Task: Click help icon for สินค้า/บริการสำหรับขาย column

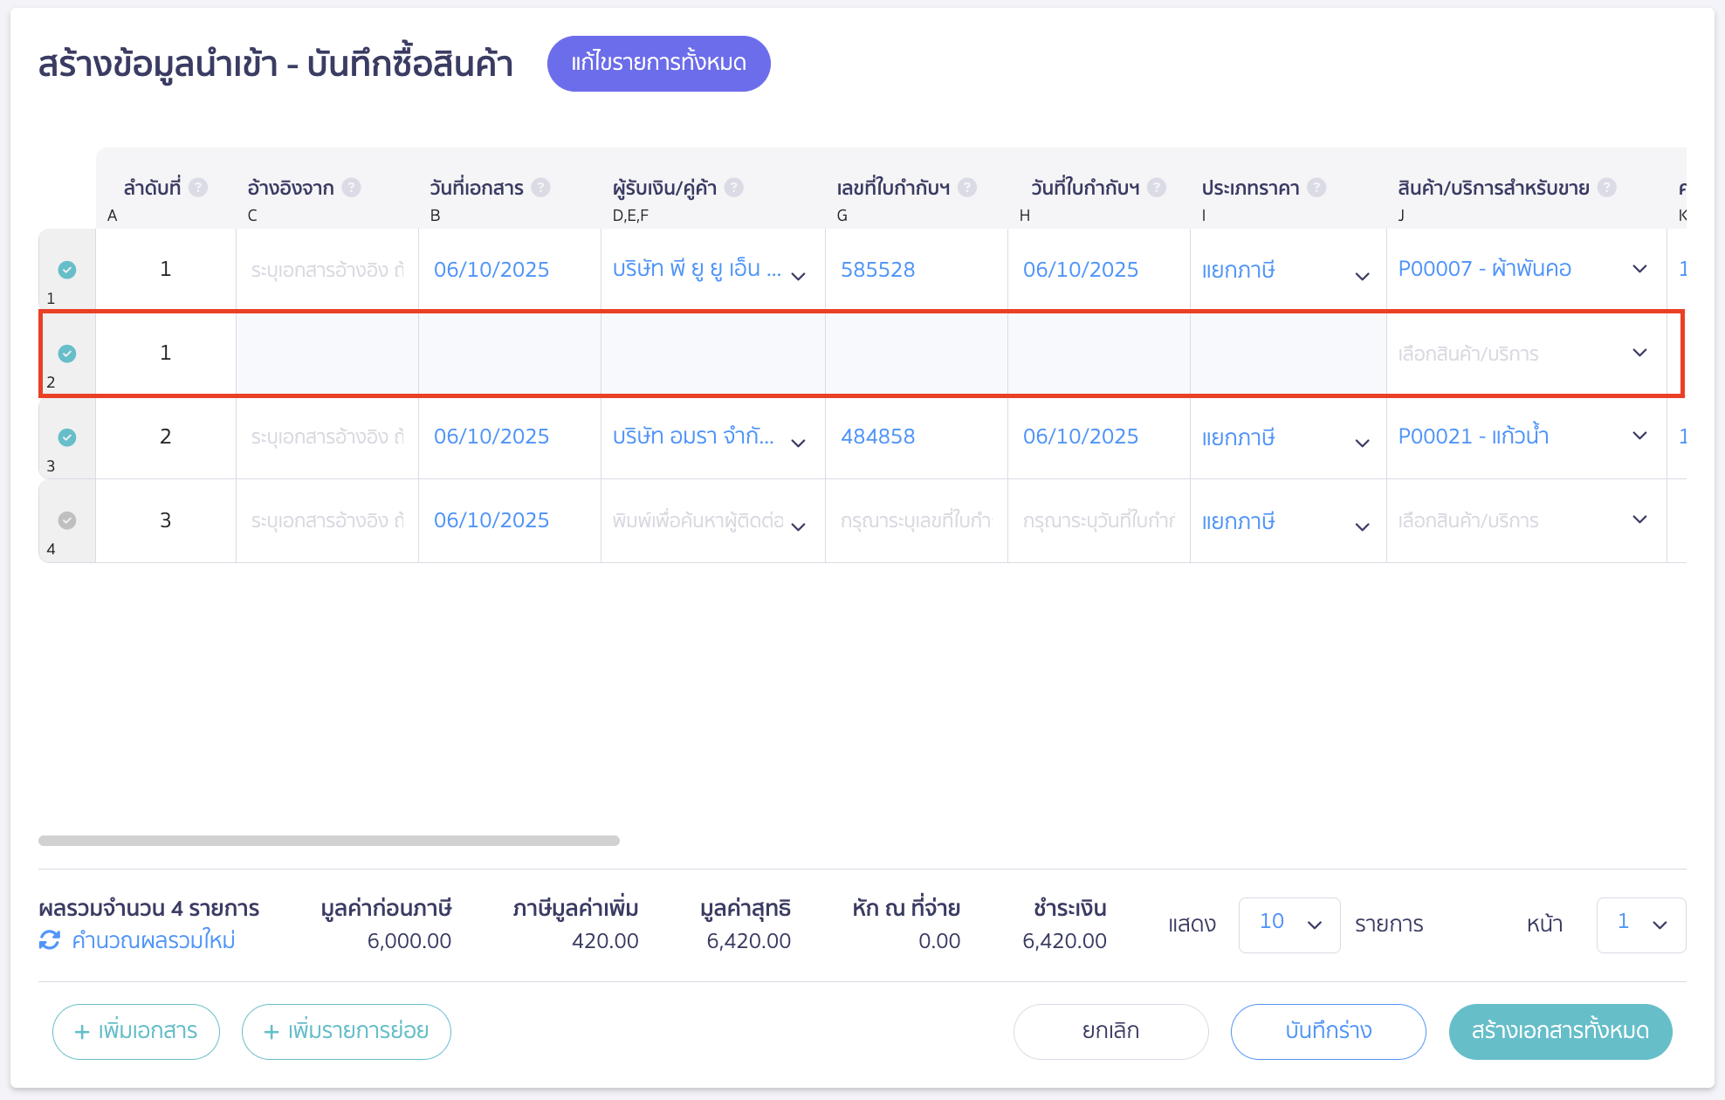Action: tap(1607, 187)
